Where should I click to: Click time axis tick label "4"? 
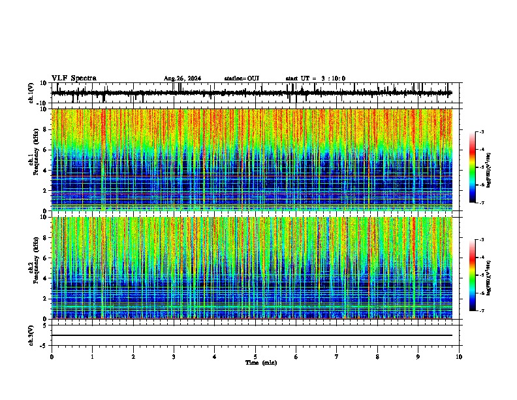tap(215, 357)
